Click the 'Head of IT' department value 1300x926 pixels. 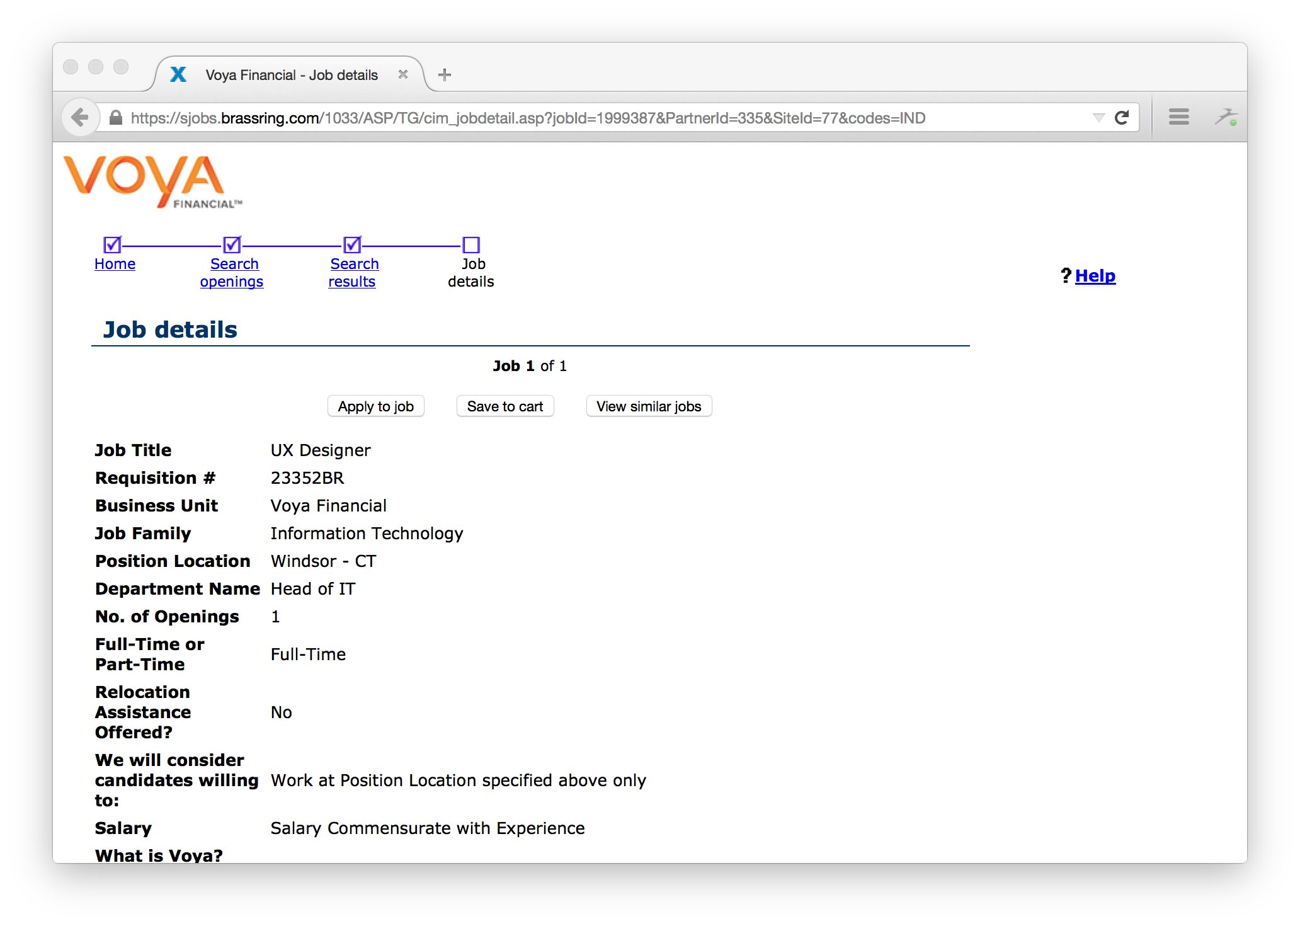[313, 589]
